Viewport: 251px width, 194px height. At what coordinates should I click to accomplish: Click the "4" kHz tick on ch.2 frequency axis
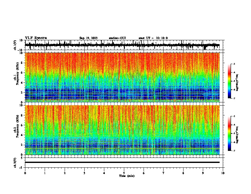(x=22, y=135)
